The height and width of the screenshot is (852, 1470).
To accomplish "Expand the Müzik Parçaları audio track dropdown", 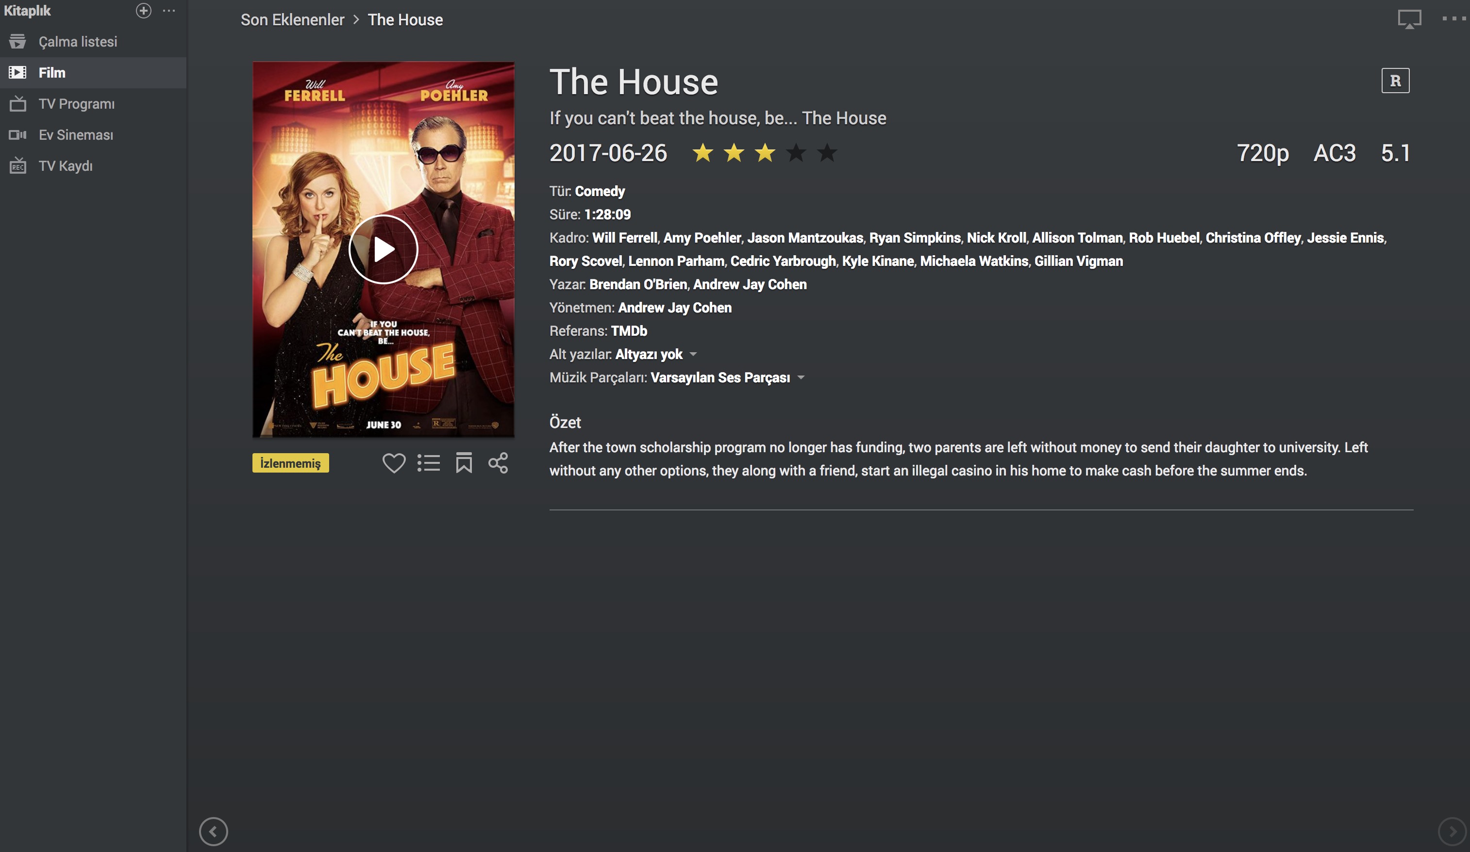I will 801,377.
